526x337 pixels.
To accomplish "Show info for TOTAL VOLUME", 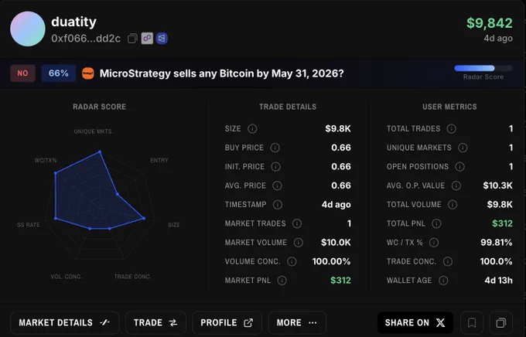I will (453, 205).
